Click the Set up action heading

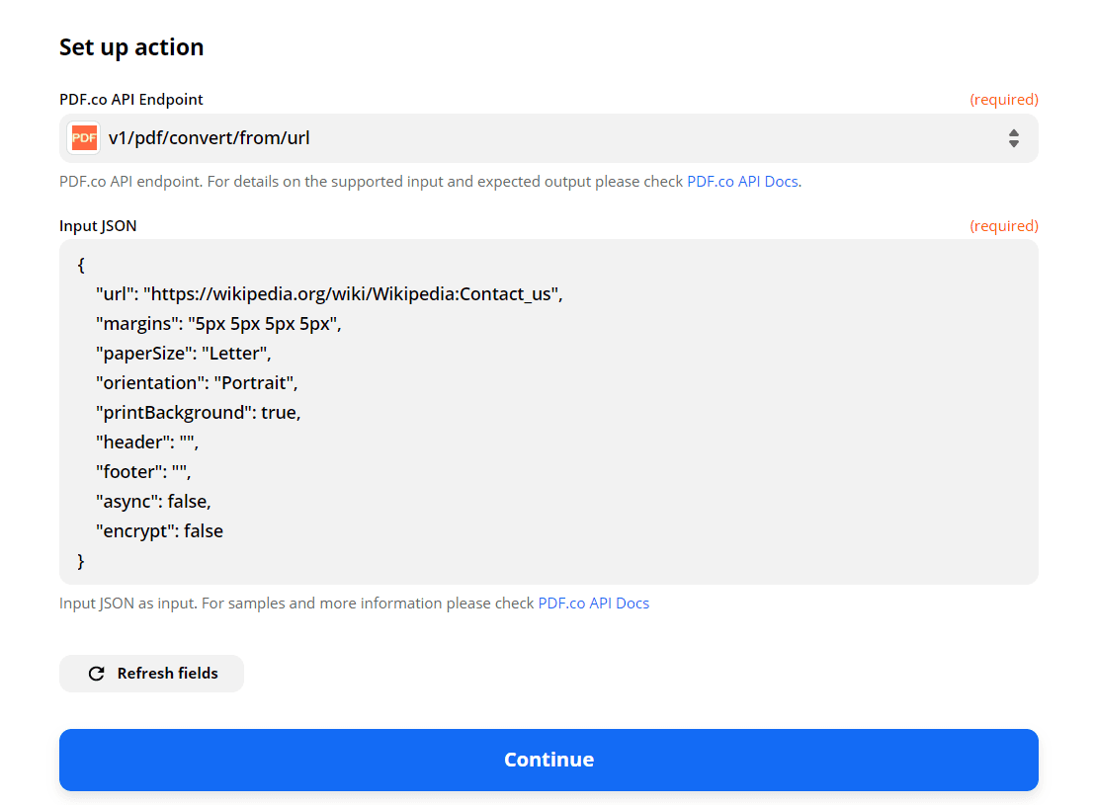131,47
